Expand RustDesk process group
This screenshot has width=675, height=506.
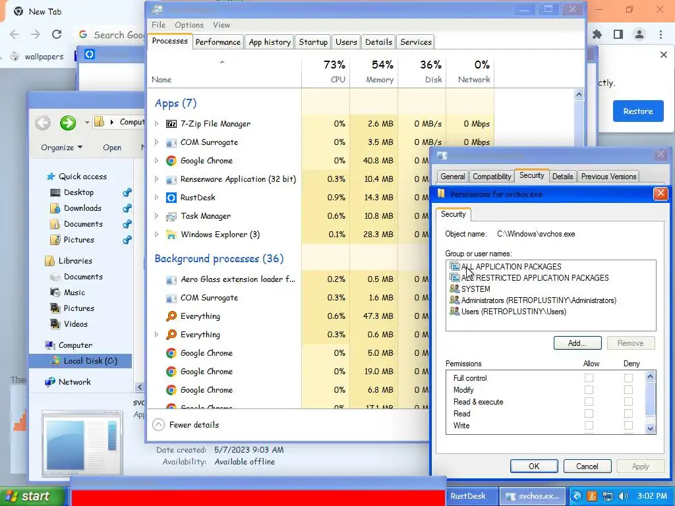tap(156, 198)
